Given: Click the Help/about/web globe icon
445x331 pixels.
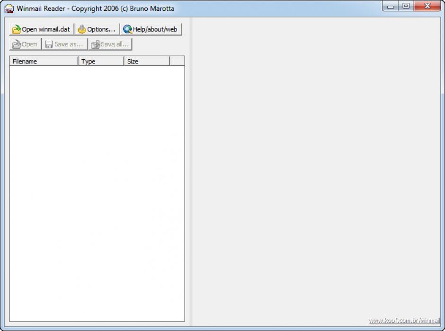Looking at the screenshot, I should pos(127,29).
